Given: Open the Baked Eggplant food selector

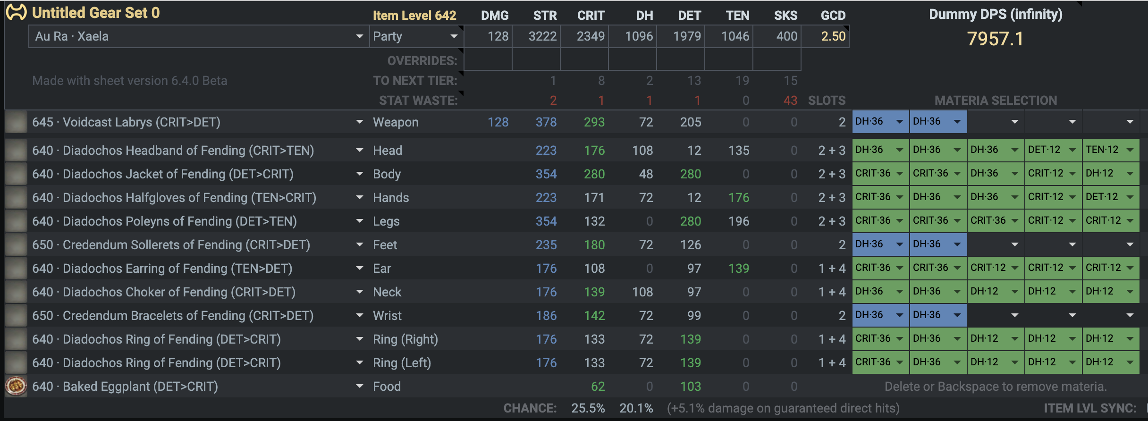Looking at the screenshot, I should (x=359, y=386).
